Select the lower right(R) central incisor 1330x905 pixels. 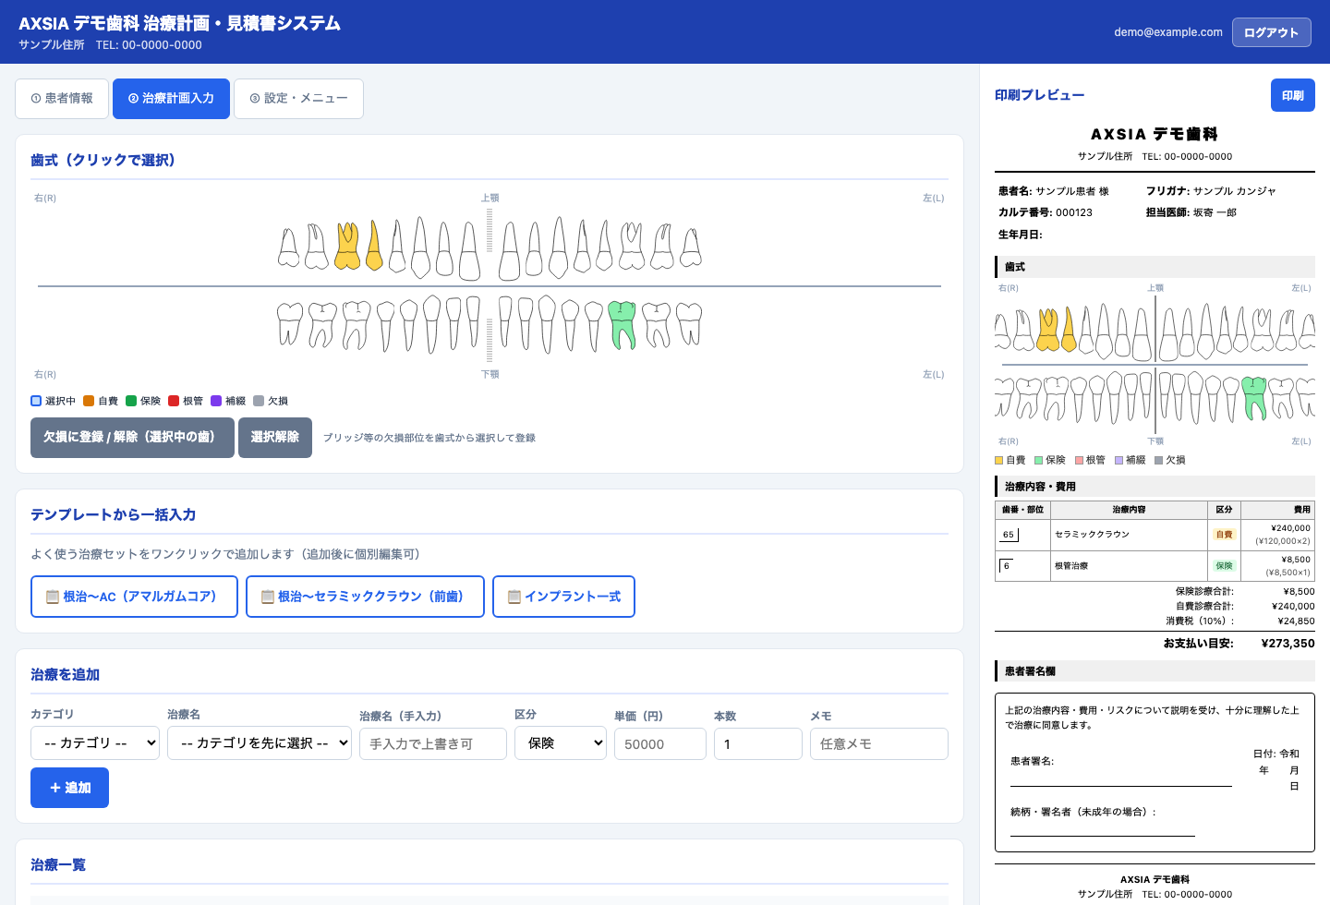(x=474, y=320)
